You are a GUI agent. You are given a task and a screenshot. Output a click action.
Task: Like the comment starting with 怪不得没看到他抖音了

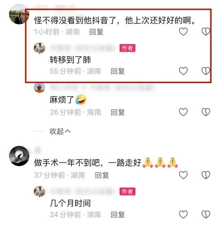(183, 32)
